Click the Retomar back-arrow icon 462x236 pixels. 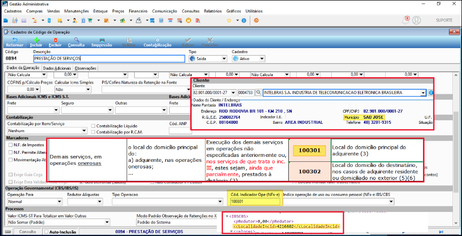pos(15,40)
